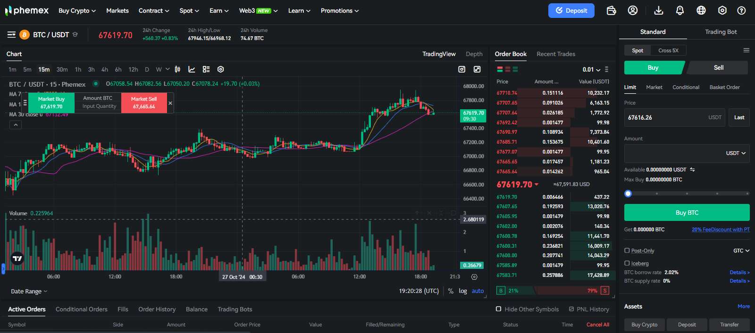Switch margin mode to Cross 5X

click(668, 50)
